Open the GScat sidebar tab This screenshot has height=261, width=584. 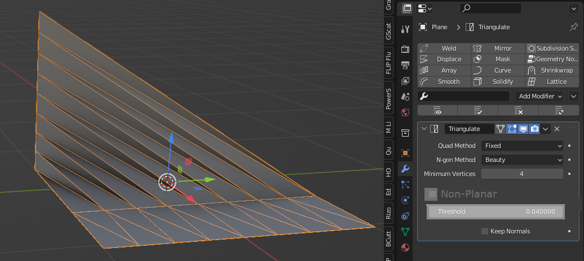click(388, 31)
